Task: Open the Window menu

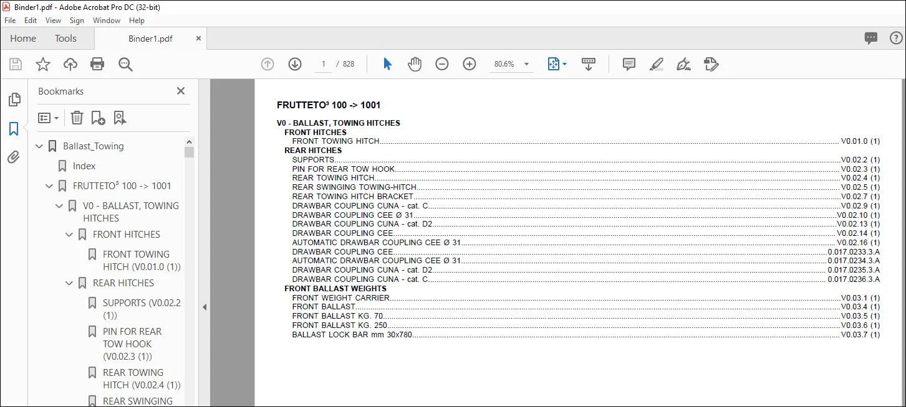Action: tap(107, 21)
